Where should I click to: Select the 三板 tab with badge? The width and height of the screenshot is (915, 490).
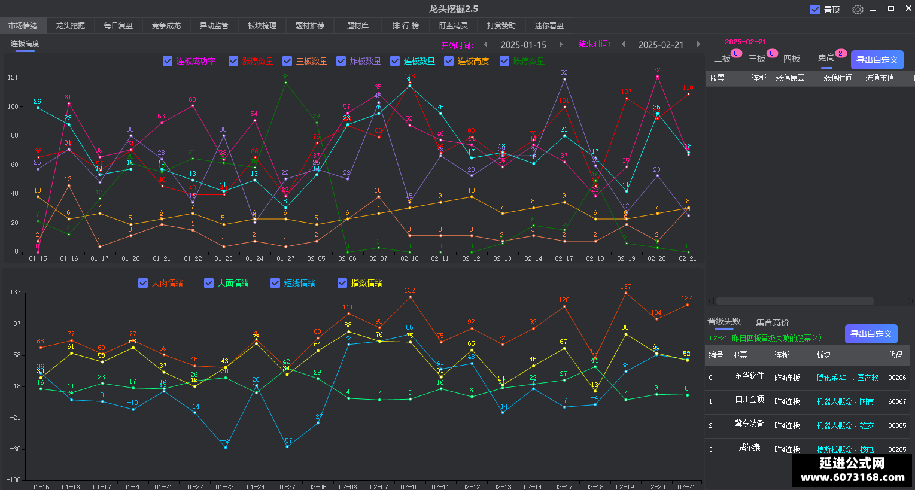coord(757,59)
